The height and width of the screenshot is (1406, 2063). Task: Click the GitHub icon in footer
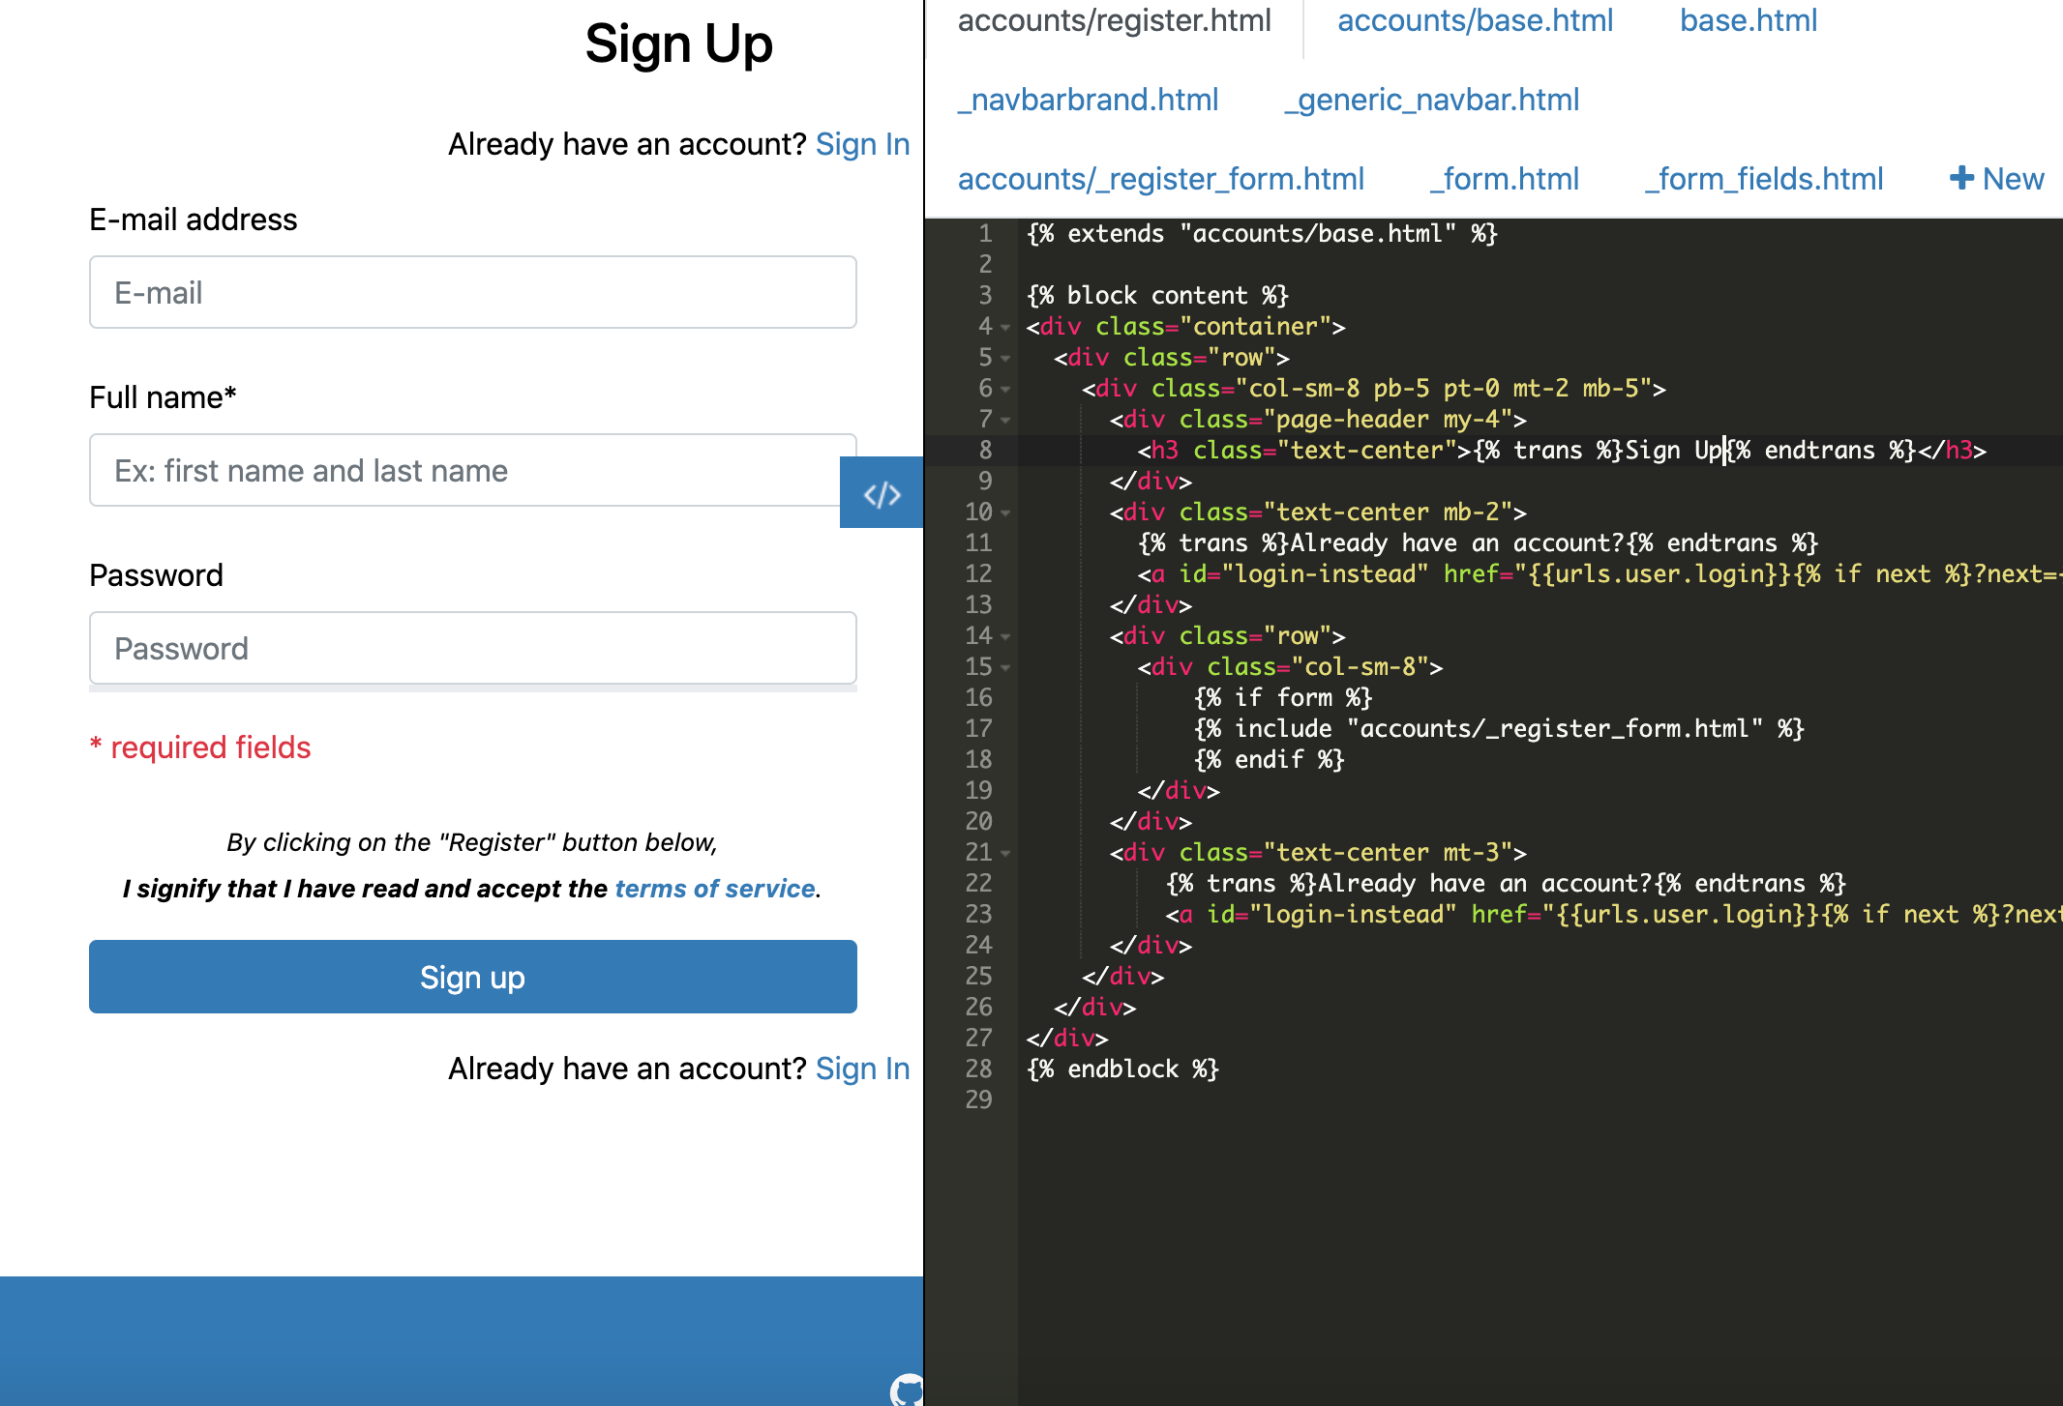pyautogui.click(x=908, y=1390)
